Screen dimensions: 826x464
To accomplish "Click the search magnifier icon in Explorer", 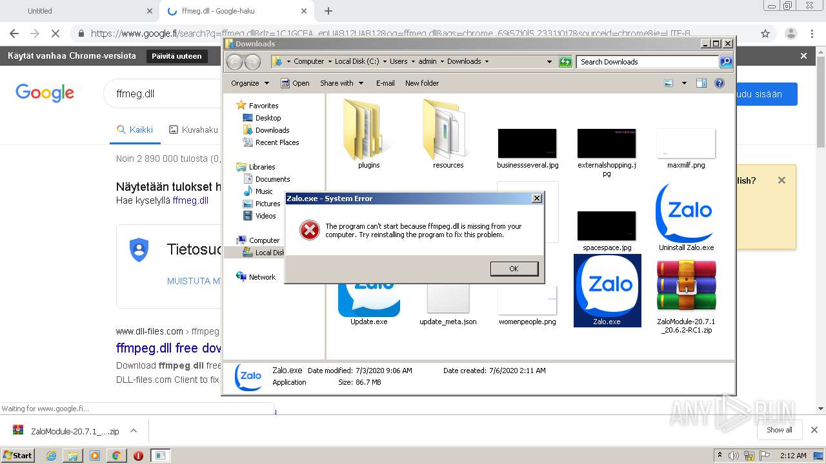I will point(726,62).
